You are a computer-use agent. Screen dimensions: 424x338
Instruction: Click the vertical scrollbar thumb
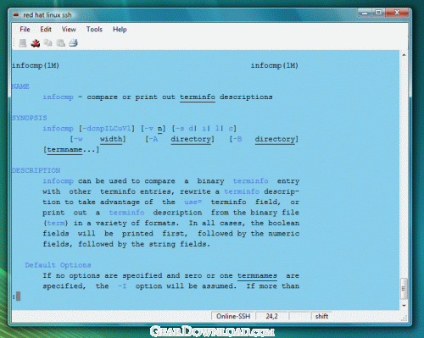pos(404,288)
